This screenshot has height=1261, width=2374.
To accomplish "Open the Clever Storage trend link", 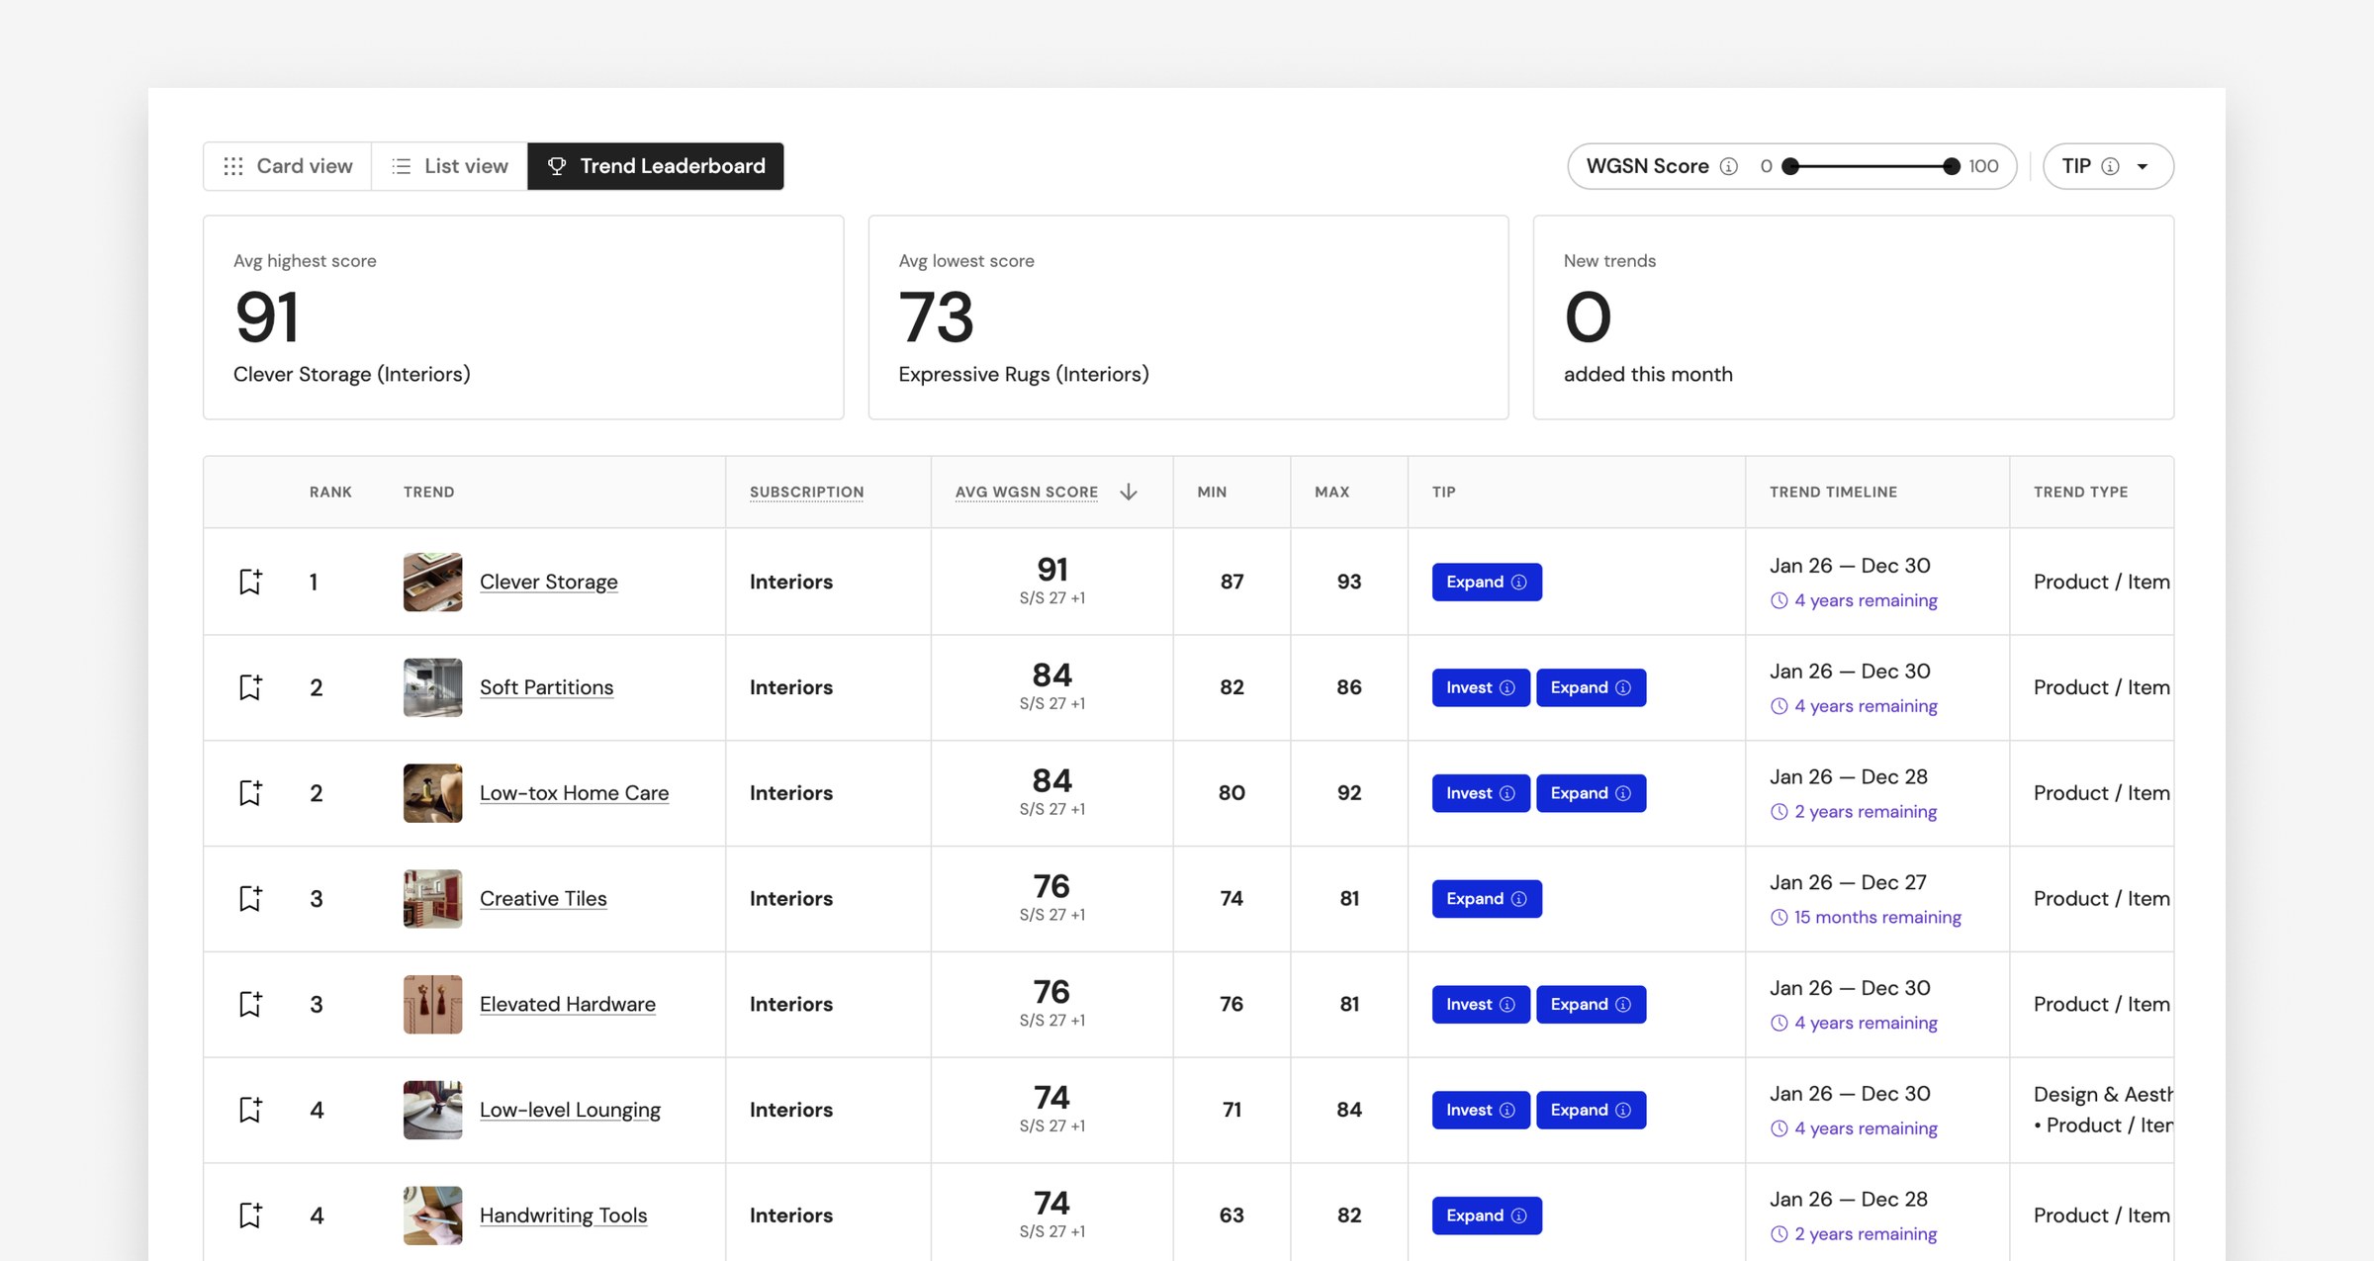I will pos(548,582).
